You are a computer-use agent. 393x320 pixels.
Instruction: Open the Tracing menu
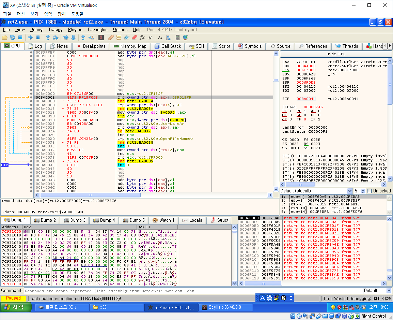tap(56, 30)
